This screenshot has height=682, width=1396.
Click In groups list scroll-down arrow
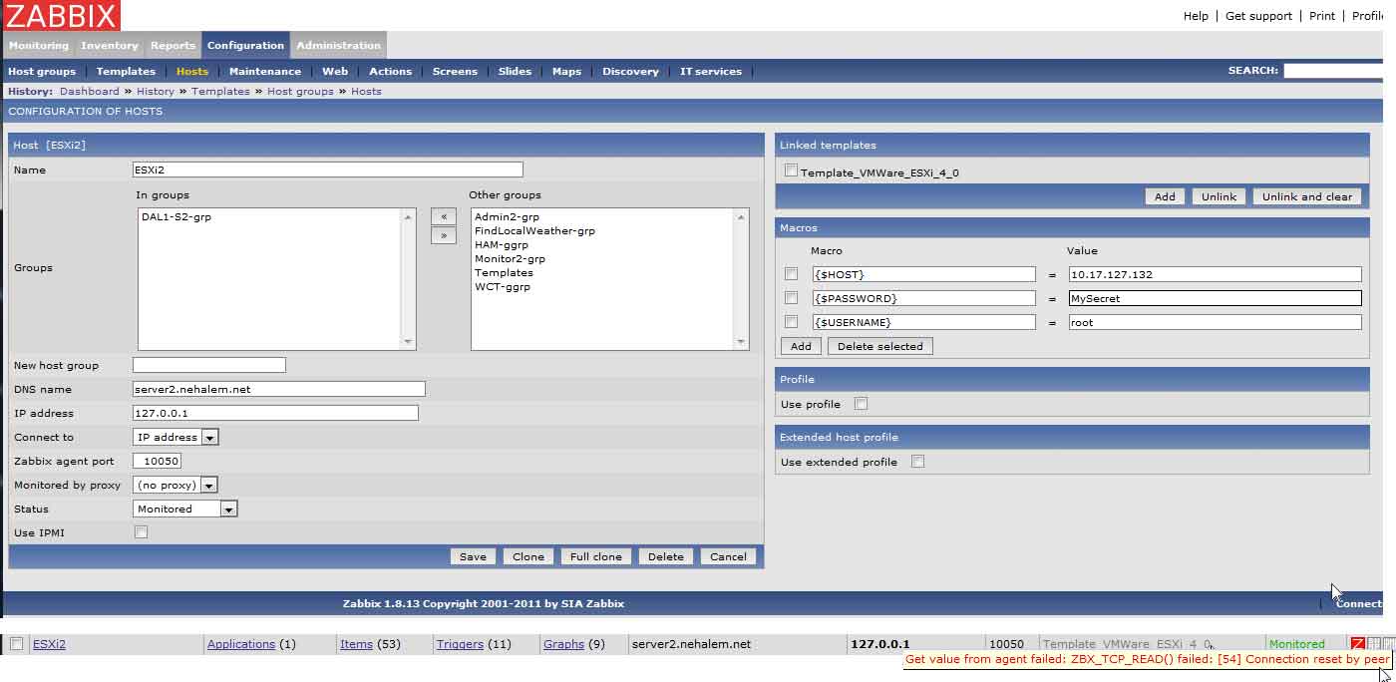tap(408, 341)
